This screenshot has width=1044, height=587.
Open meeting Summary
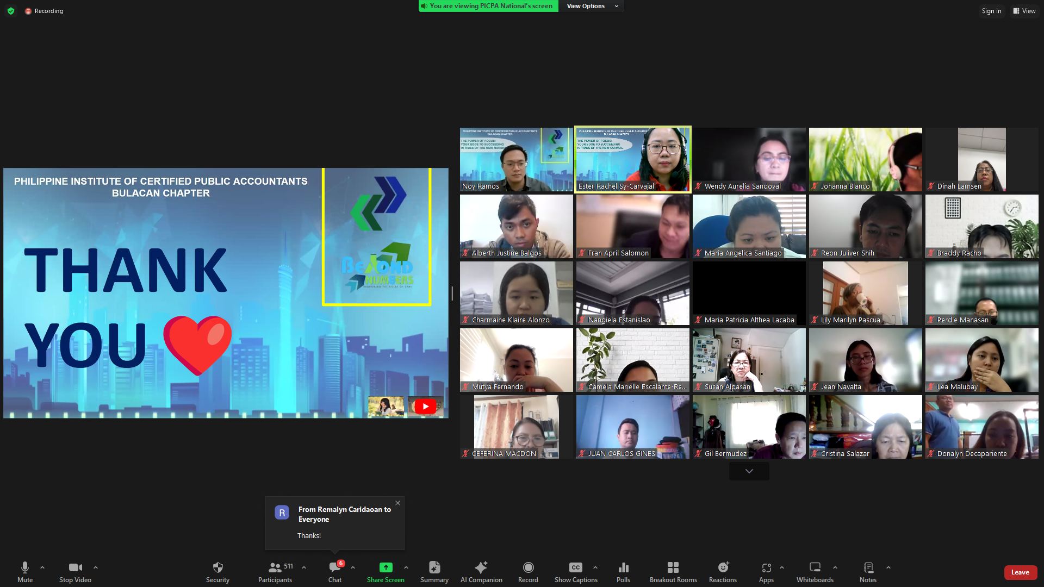(x=434, y=572)
